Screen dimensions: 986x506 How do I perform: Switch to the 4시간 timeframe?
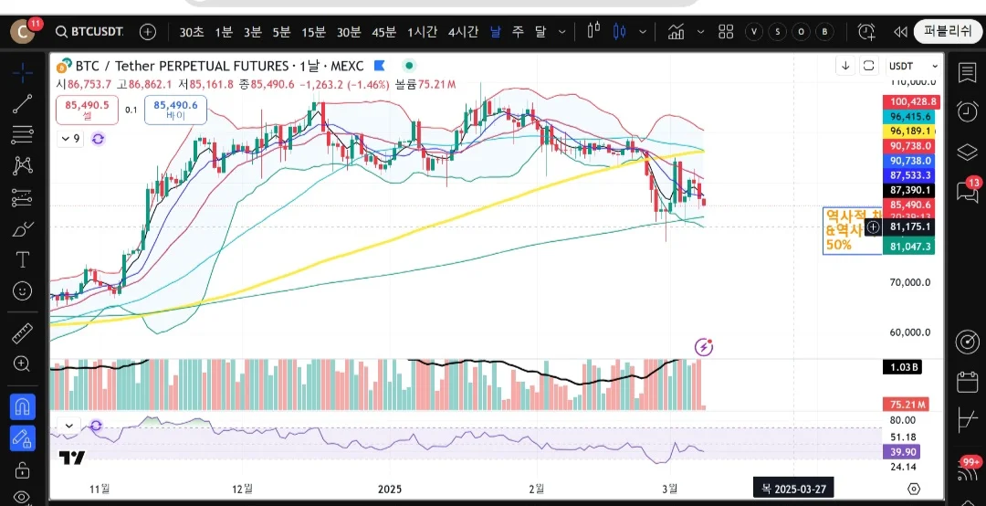click(x=463, y=31)
